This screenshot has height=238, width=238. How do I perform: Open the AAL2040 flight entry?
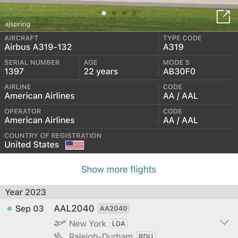tap(74, 209)
